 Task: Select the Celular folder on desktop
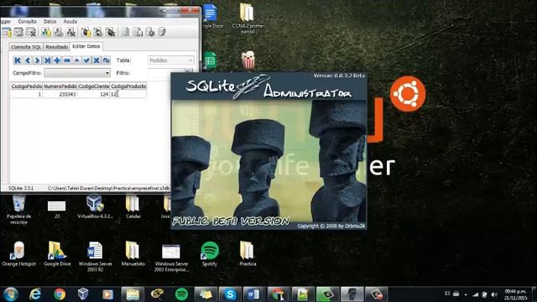click(x=133, y=206)
